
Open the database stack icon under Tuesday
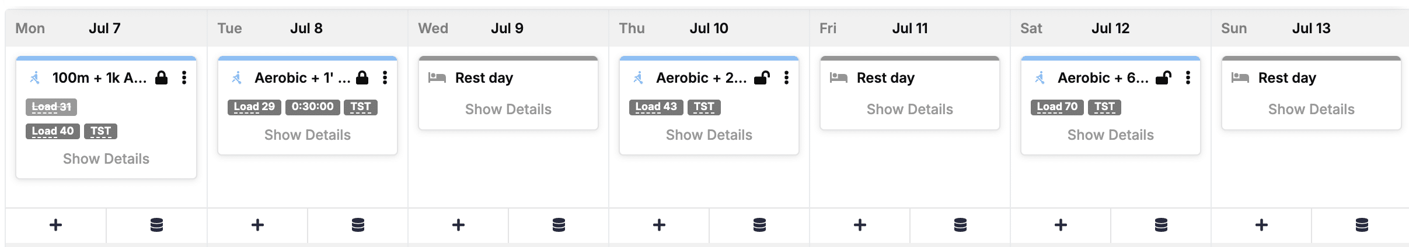click(358, 225)
